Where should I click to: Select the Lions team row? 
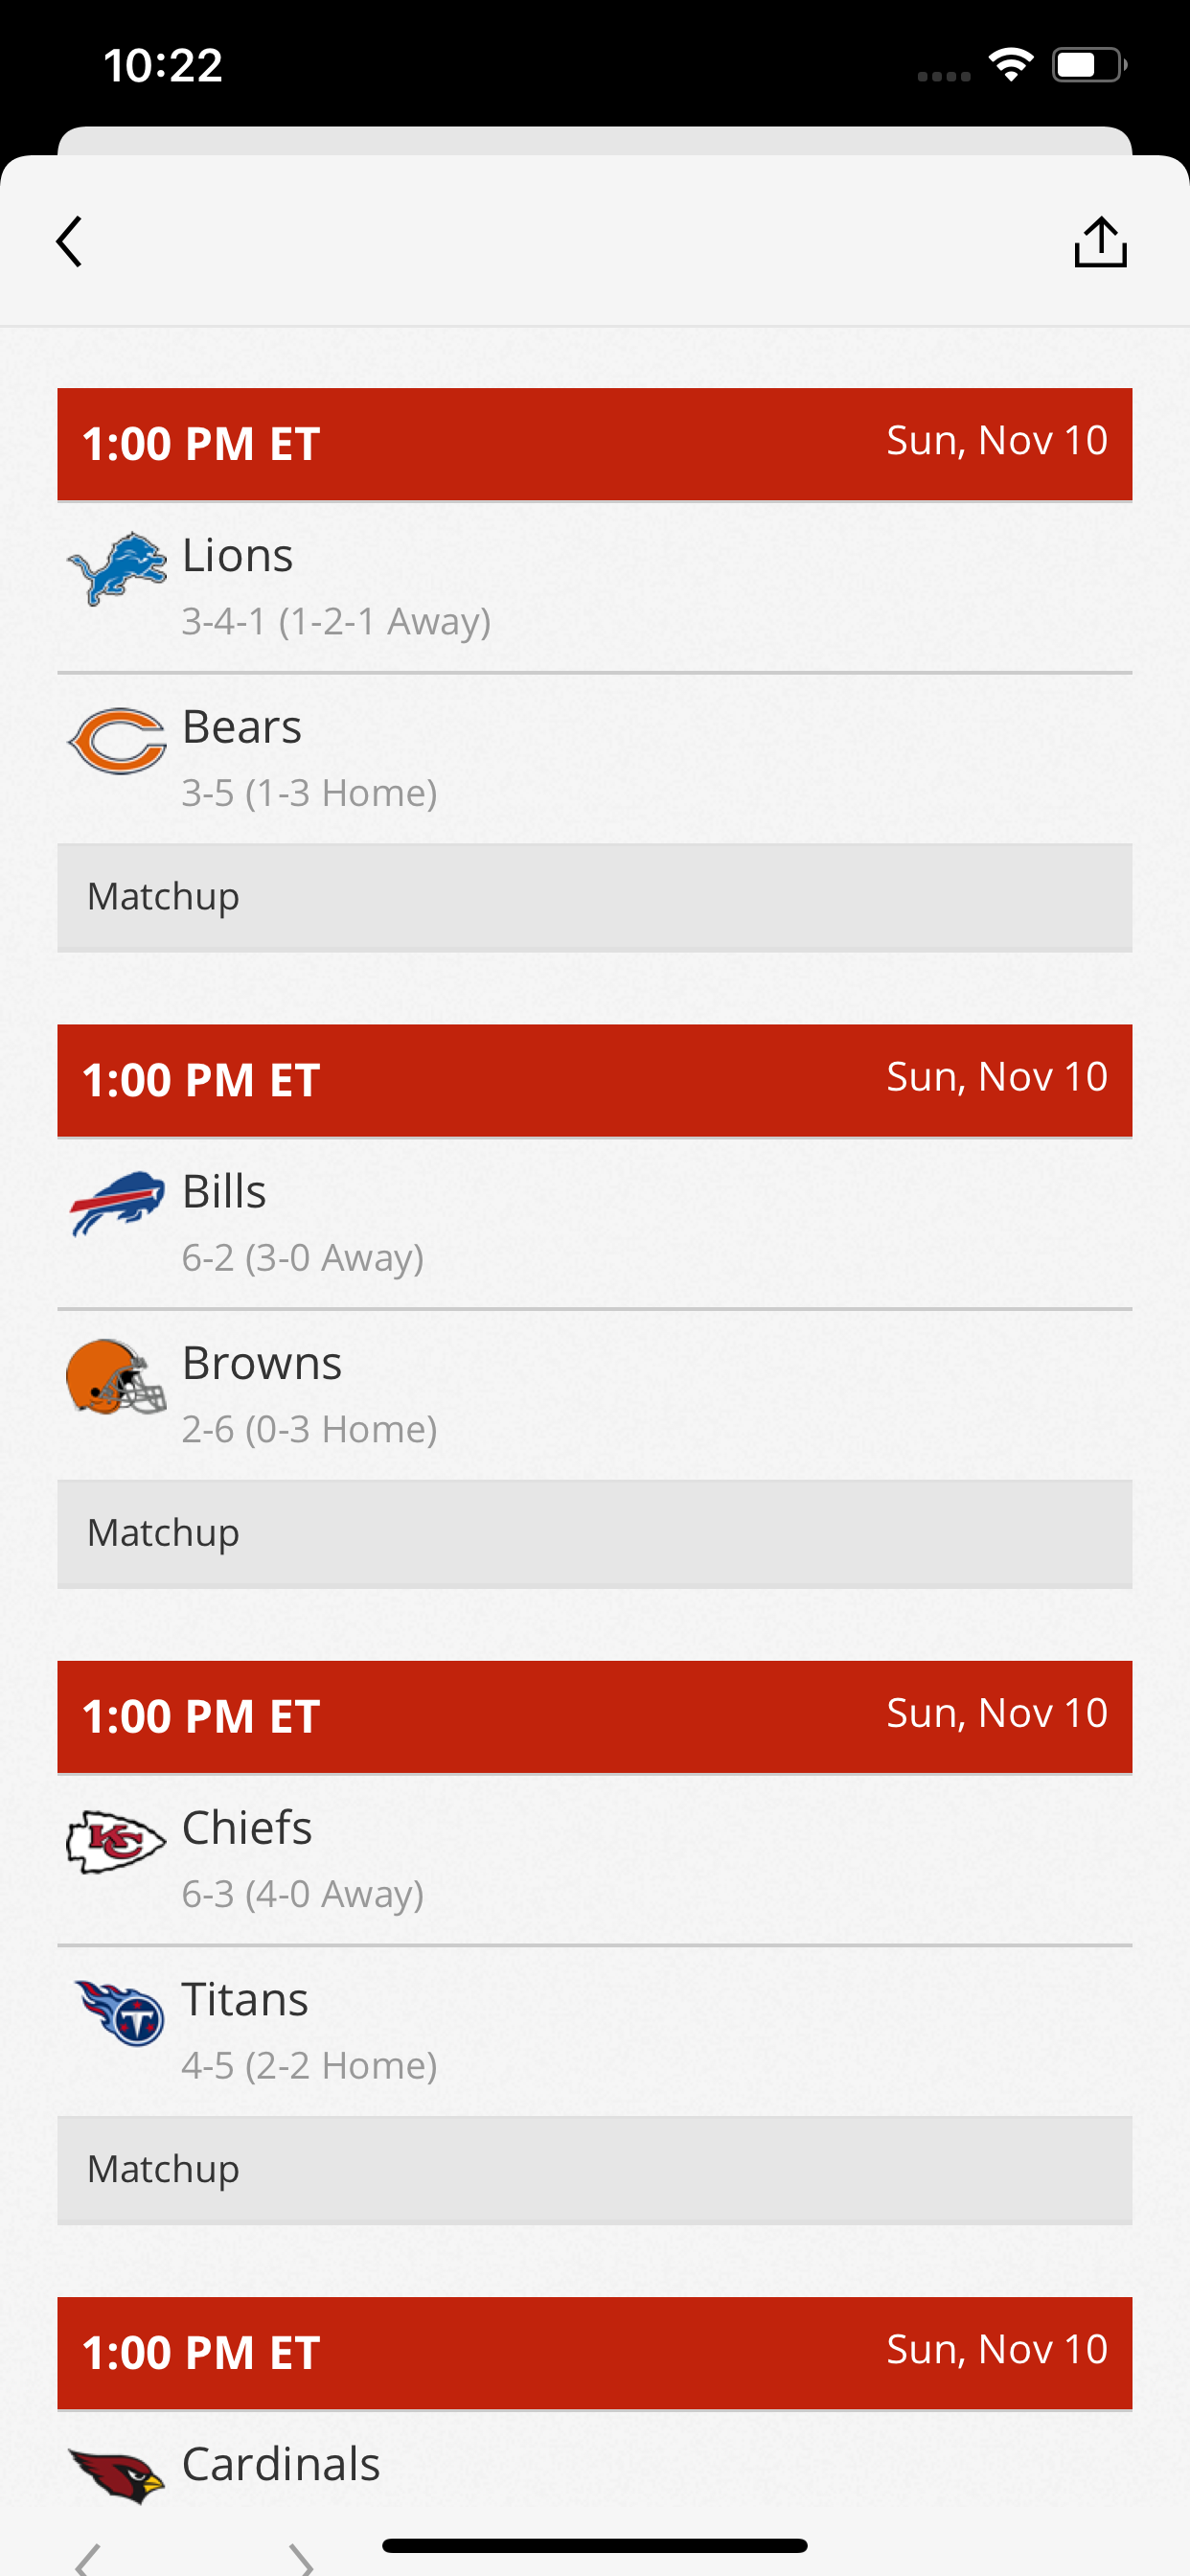point(595,587)
